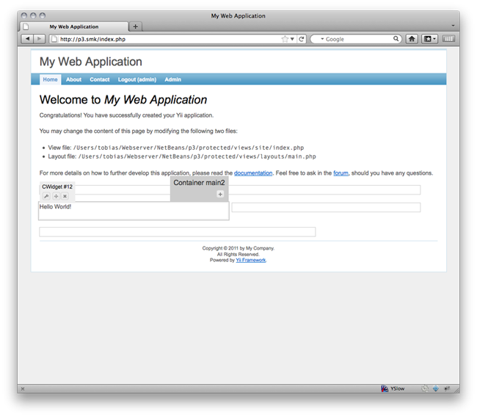Screen dimensions: 477x417
Task: Add a widget with Container main2 plus button
Action: pos(220,194)
